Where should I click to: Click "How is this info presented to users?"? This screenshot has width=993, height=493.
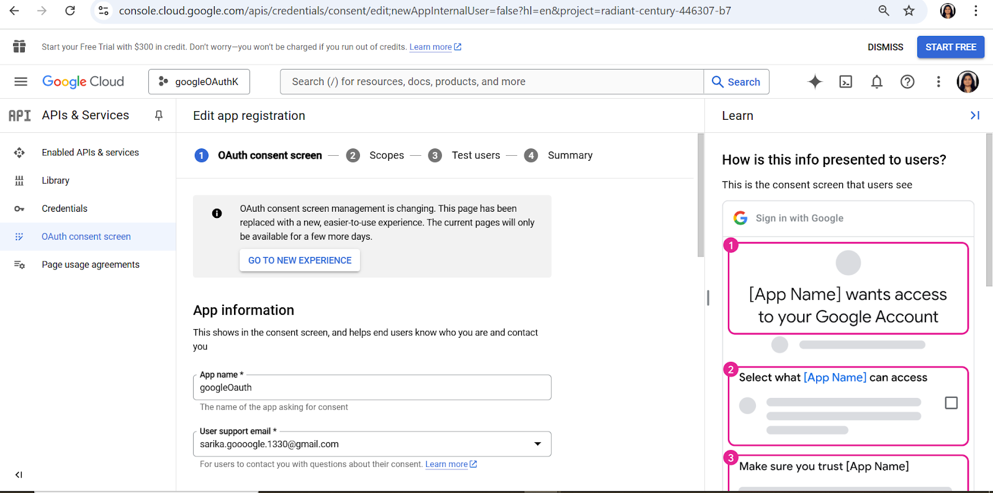834,160
